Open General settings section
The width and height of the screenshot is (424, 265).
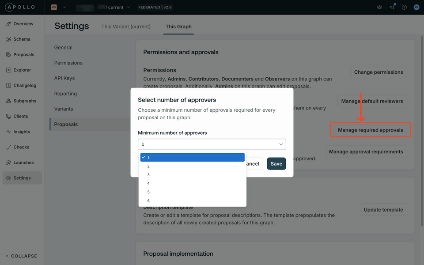[x=63, y=48]
